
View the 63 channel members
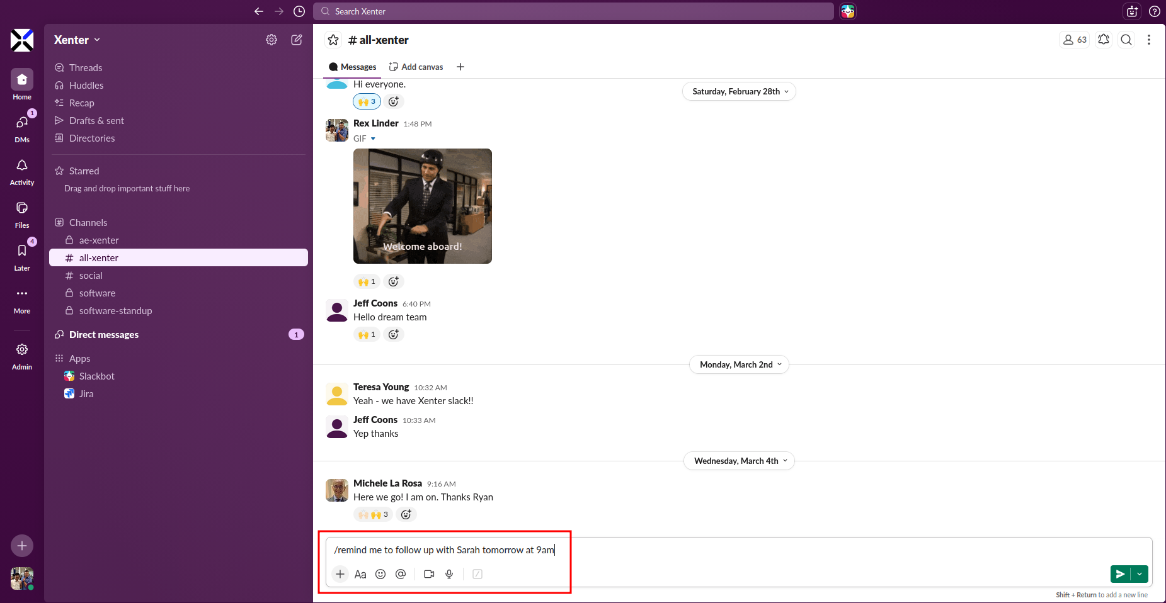1075,40
